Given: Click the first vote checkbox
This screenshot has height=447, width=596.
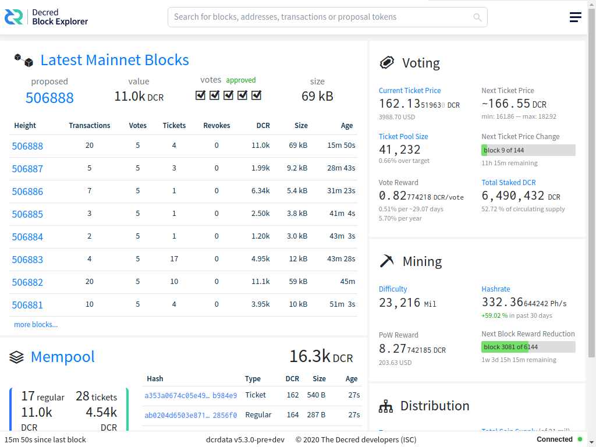Looking at the screenshot, I should pyautogui.click(x=200, y=95).
